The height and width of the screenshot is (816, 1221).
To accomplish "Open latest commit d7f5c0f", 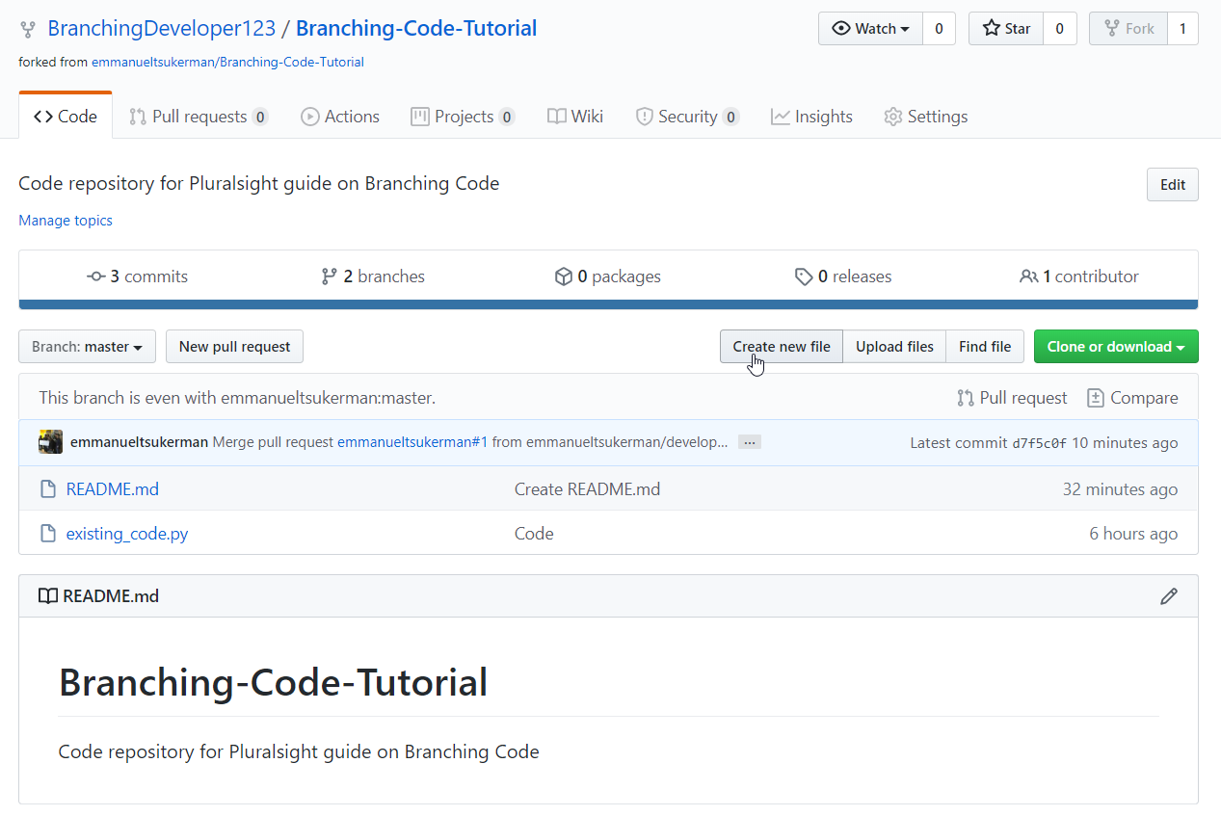I will pos(1039,443).
